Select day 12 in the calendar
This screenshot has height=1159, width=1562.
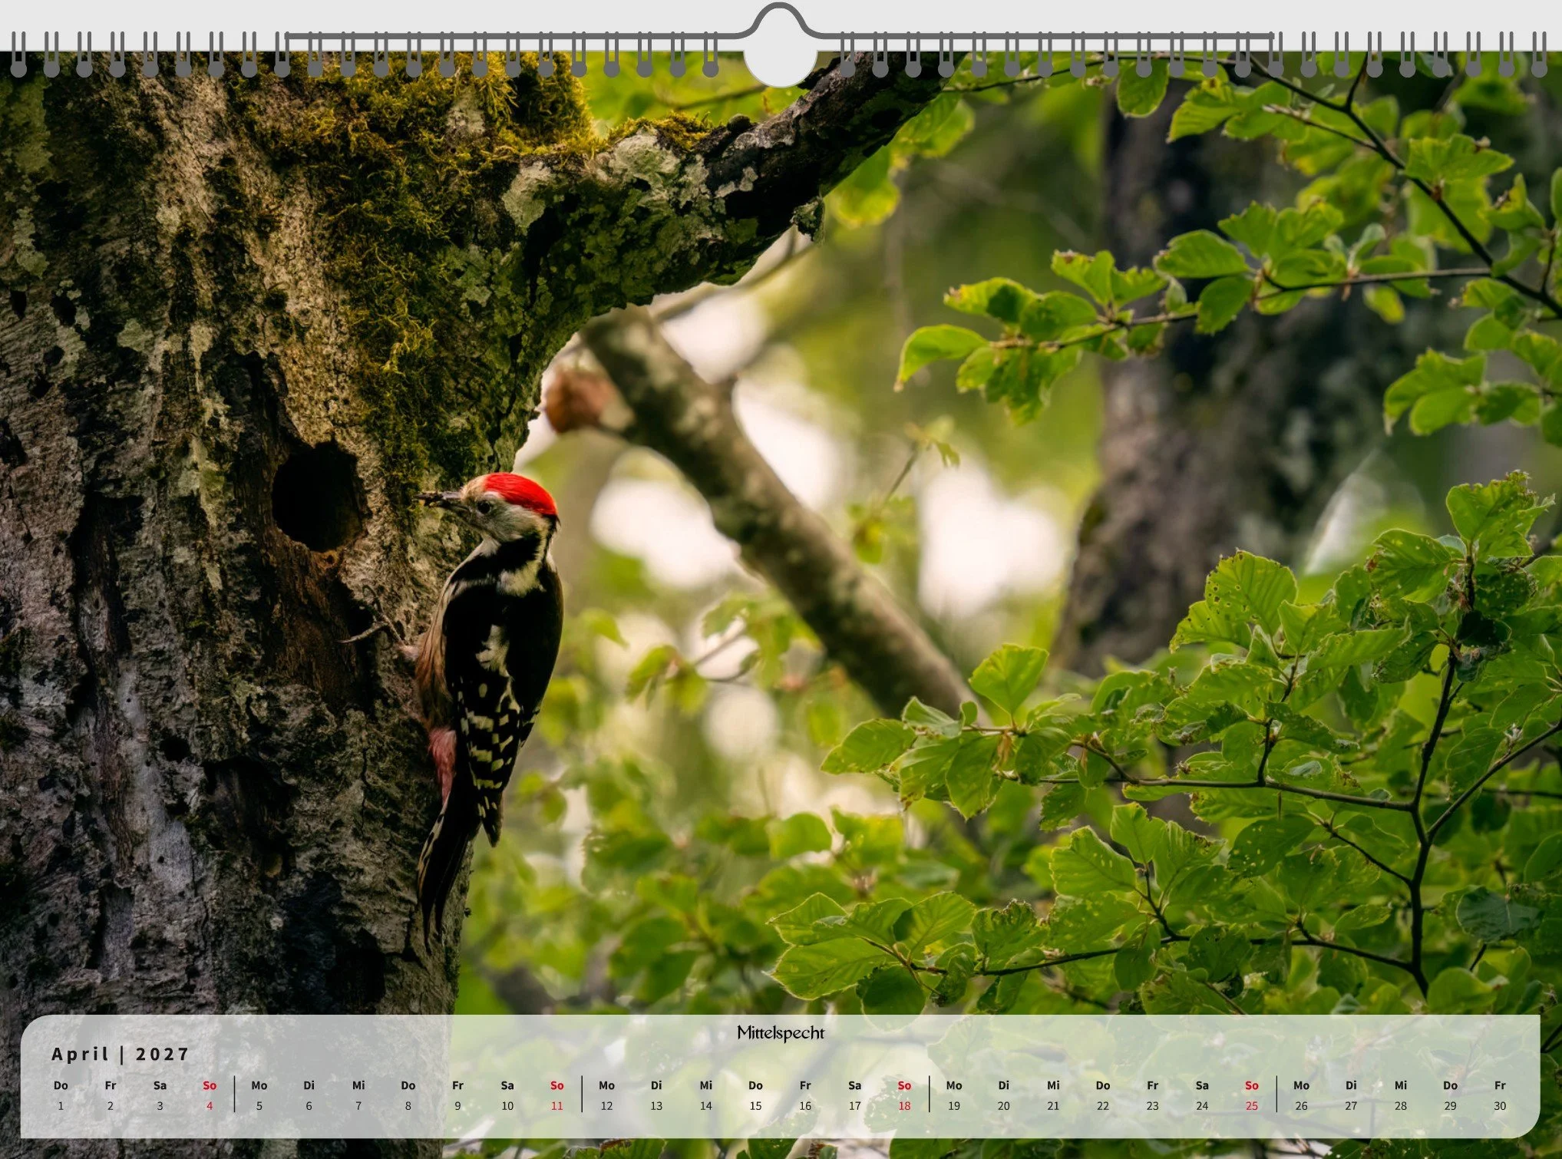[x=606, y=1106]
